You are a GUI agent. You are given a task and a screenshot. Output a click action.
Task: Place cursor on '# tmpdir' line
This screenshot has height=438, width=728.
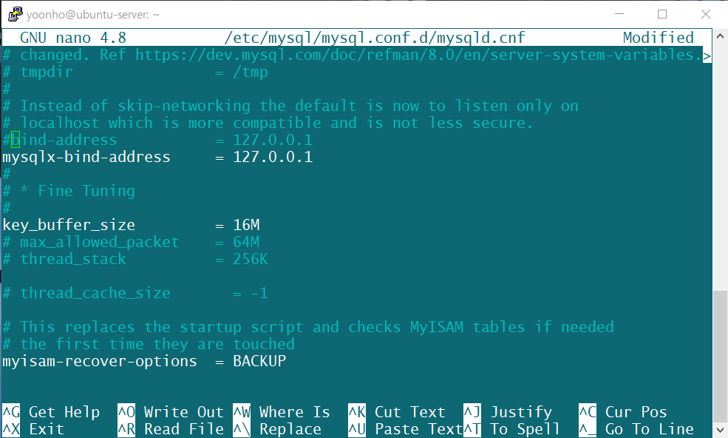(x=135, y=72)
